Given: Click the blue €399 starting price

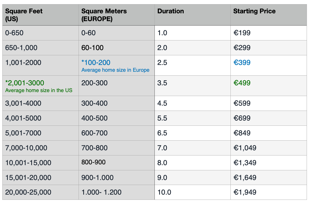Looking at the screenshot, I should [242, 63].
